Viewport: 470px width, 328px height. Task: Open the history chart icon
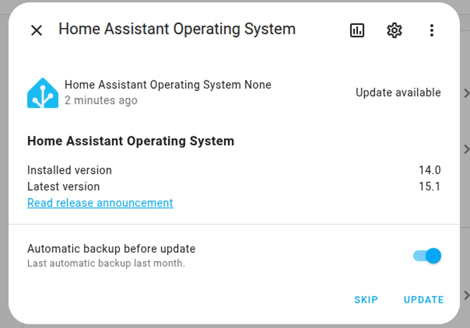[x=357, y=30]
